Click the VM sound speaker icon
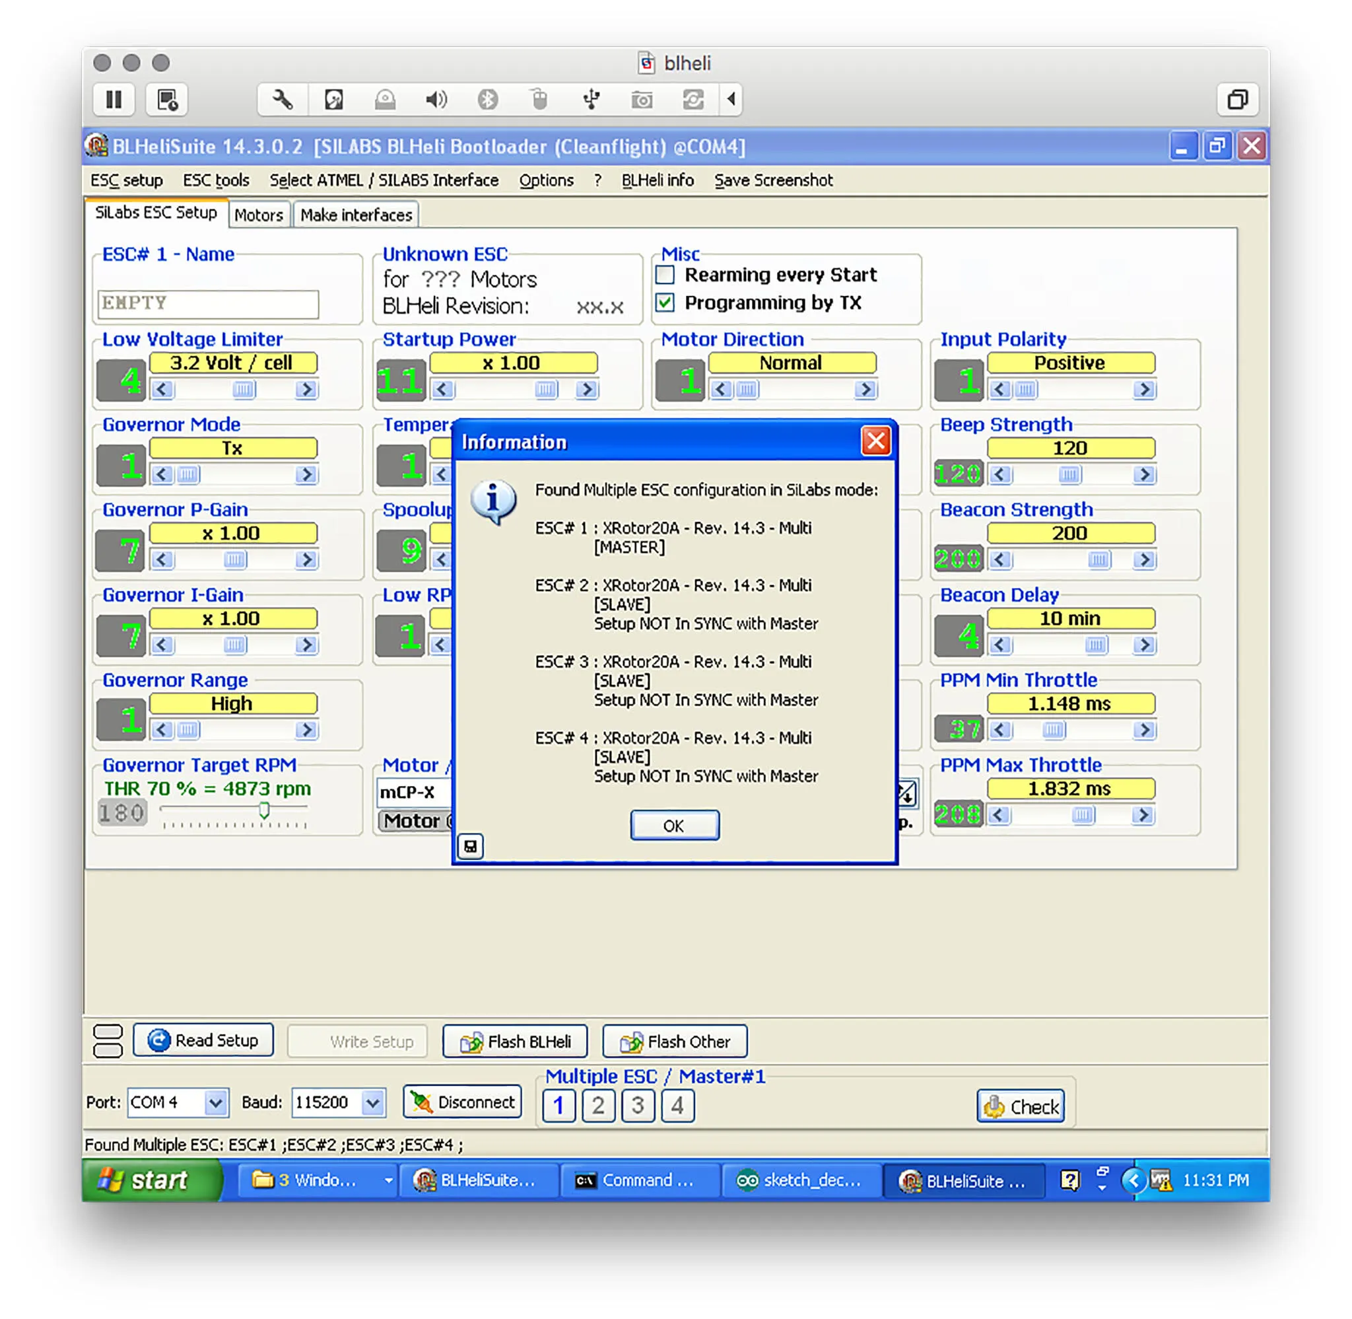 coord(436,100)
